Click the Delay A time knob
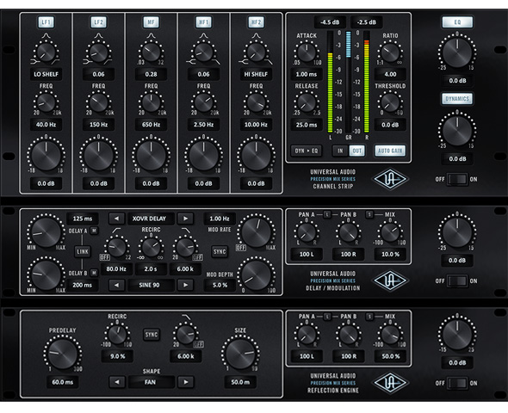Viewport: 508px width, 413px height. [x=46, y=232]
